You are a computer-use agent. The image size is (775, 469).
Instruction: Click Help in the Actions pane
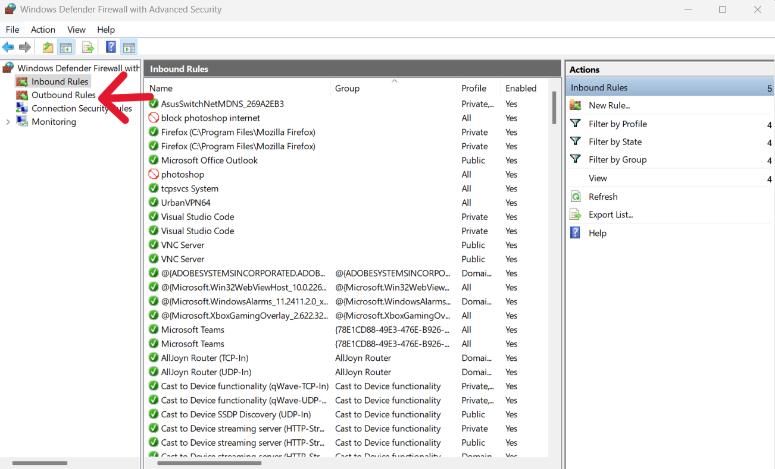tap(598, 233)
